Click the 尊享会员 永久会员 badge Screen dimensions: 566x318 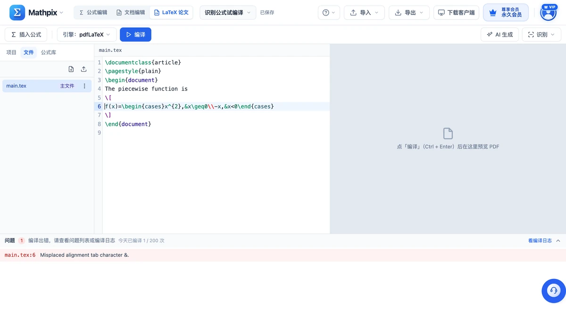tap(506, 13)
